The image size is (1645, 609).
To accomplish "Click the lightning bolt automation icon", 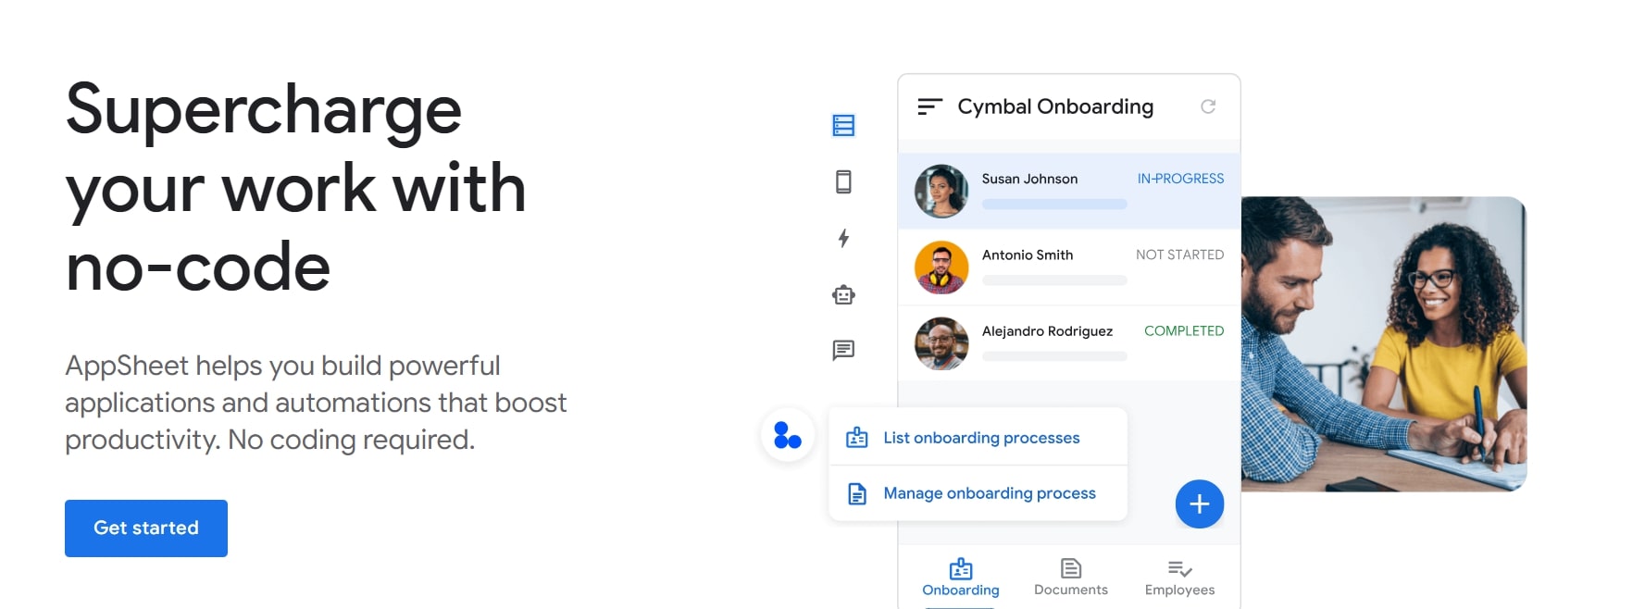I will click(x=842, y=239).
